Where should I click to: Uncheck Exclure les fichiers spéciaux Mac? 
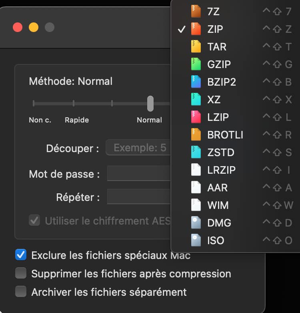[21, 255]
